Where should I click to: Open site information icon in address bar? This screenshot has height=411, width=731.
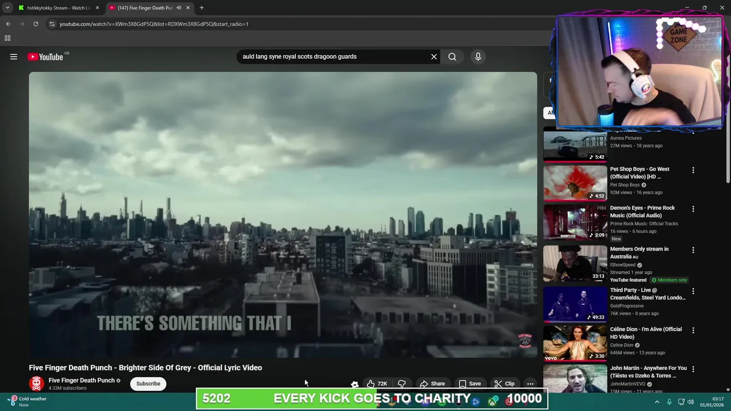click(x=52, y=24)
